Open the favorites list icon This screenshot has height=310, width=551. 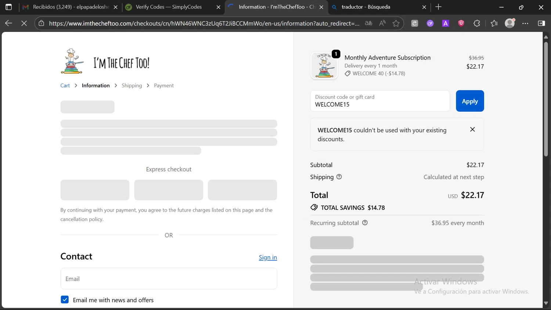[x=494, y=23]
